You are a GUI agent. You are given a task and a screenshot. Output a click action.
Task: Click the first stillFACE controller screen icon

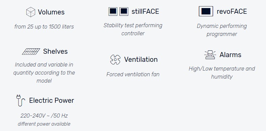(x=113, y=11)
